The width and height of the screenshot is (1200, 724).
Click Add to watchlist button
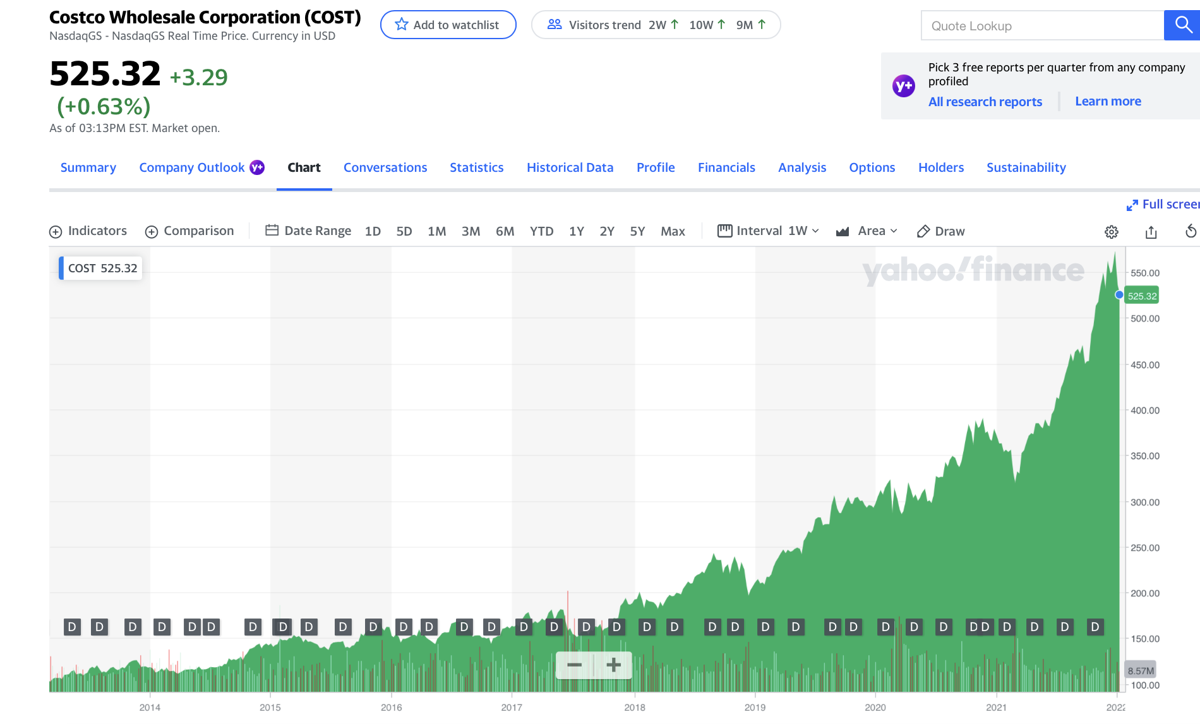point(448,25)
